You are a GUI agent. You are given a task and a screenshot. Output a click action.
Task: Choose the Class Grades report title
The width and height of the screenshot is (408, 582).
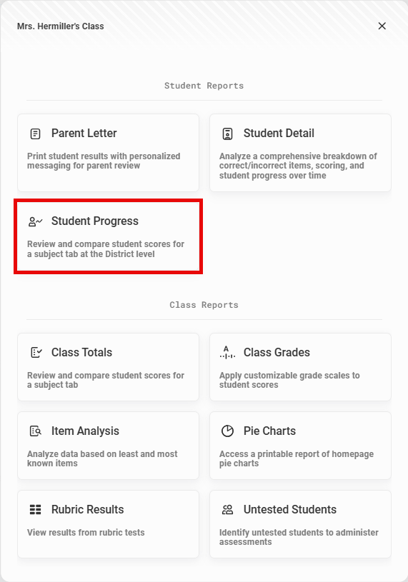coord(277,352)
